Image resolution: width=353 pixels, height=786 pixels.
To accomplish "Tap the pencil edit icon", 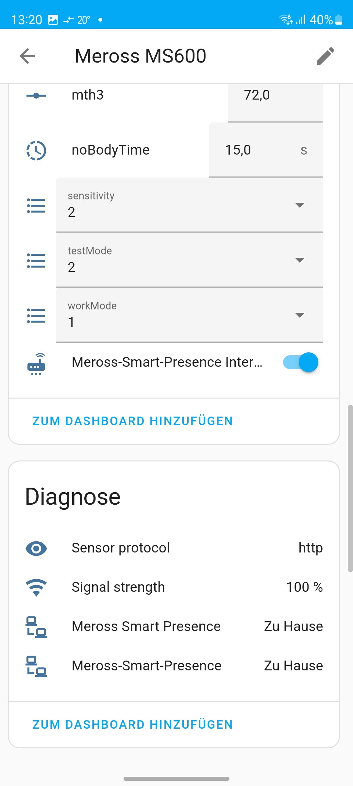I will coord(325,56).
